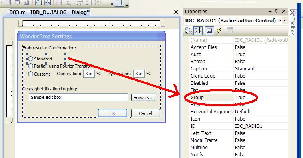Image resolution: width=303 pixels, height=158 pixels.
Task: Click the Space Down toolbar icon
Action: [x=68, y=2]
